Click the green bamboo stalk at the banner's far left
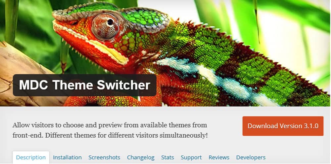The image size is (331, 164). point(11,21)
